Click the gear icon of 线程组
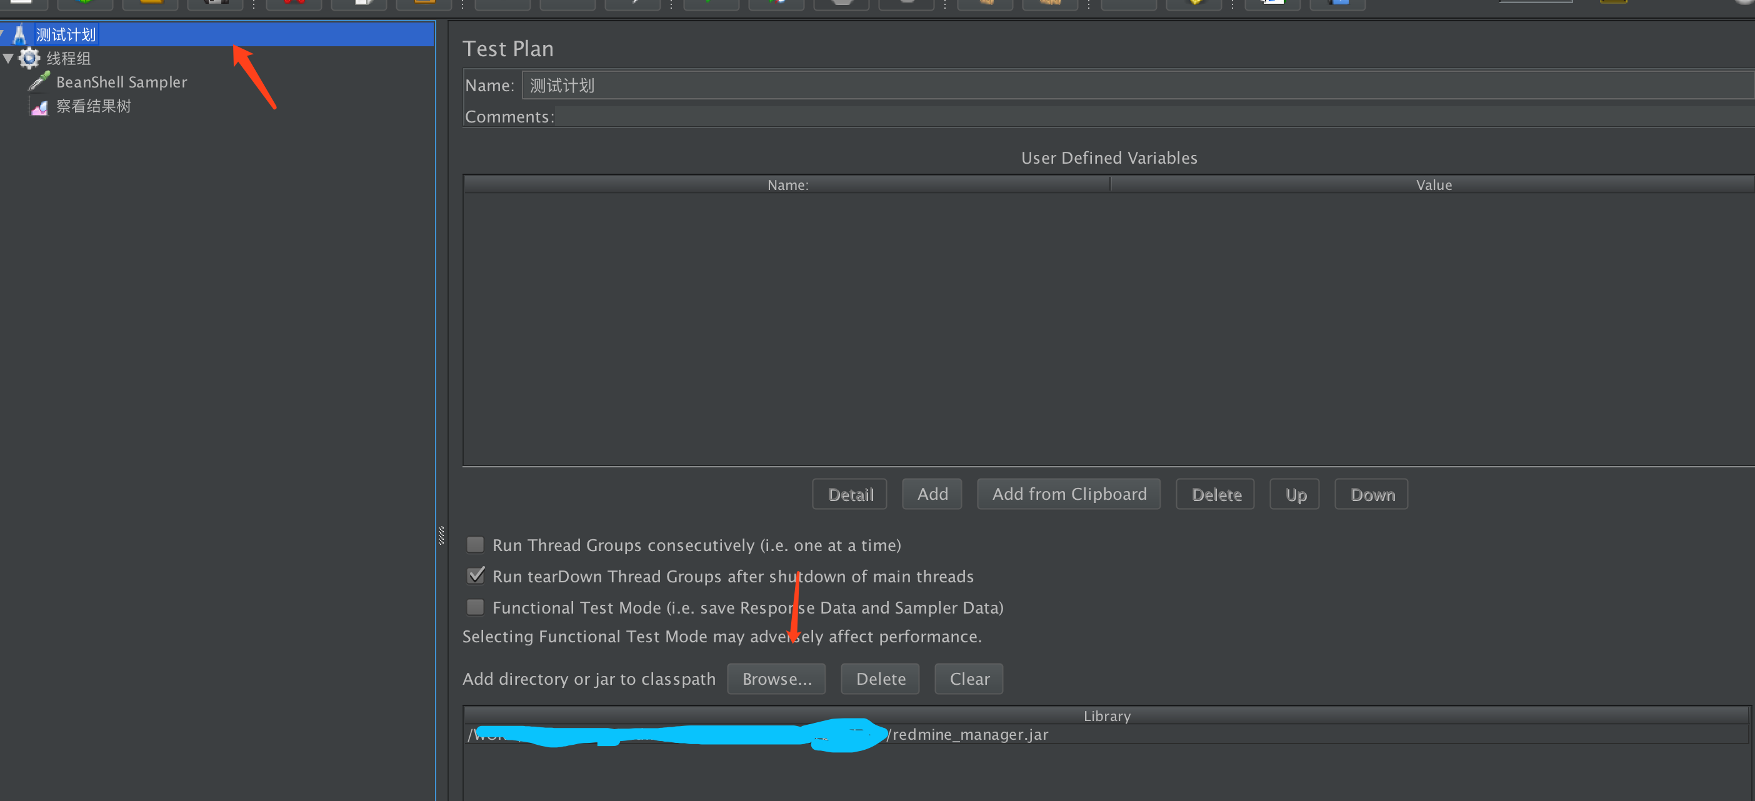The height and width of the screenshot is (801, 1755). (29, 58)
